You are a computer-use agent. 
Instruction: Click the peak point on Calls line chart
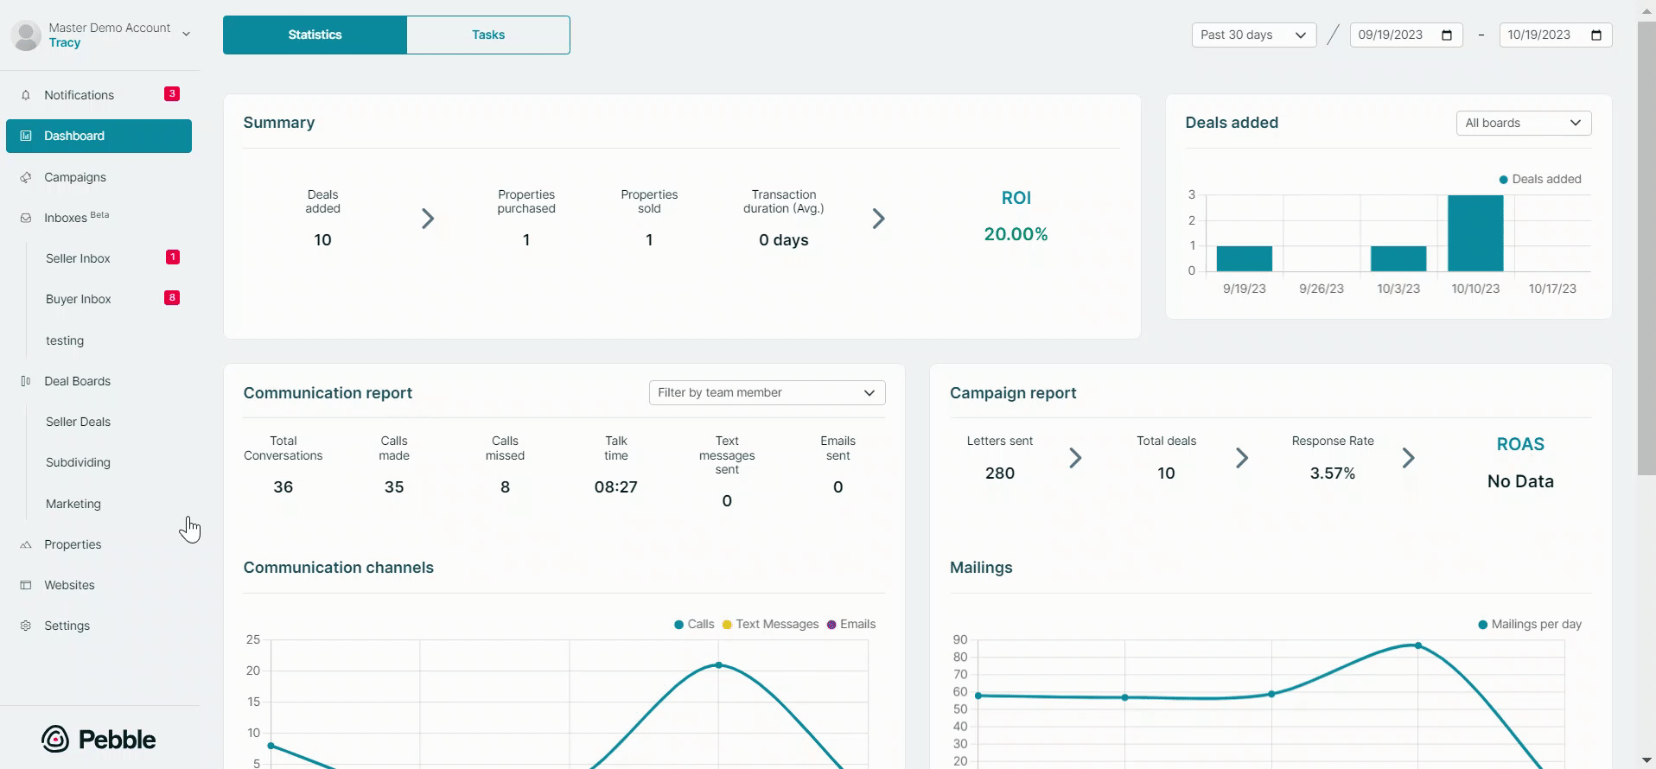(x=718, y=665)
